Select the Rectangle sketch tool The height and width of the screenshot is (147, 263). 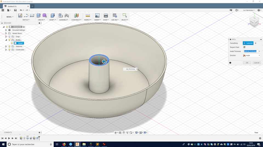click(32, 16)
